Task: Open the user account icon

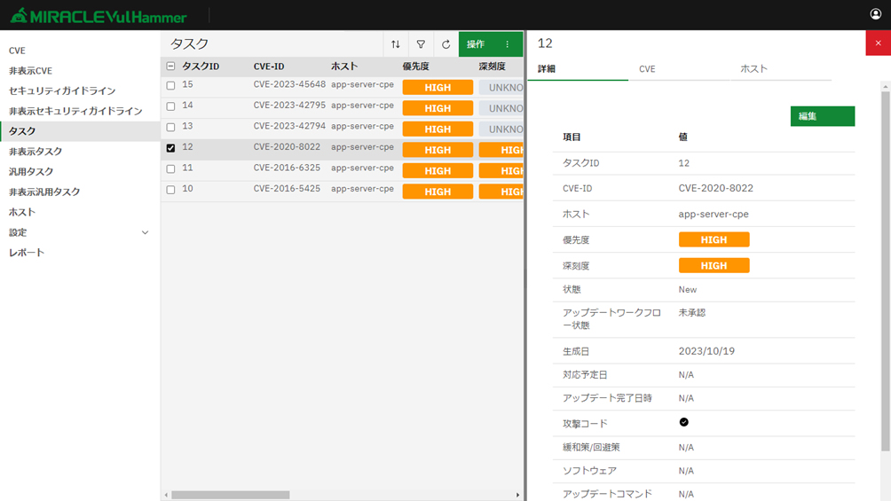Action: [875, 14]
